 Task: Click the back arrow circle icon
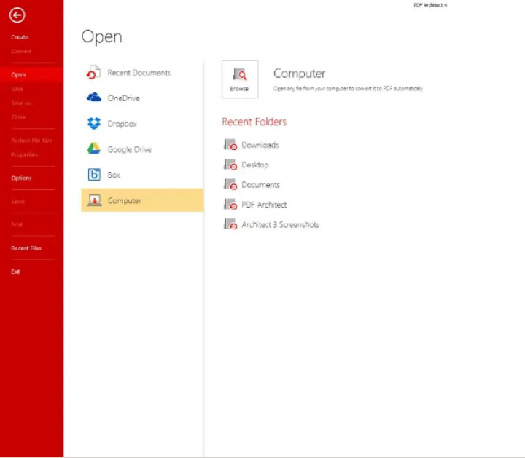click(x=17, y=15)
